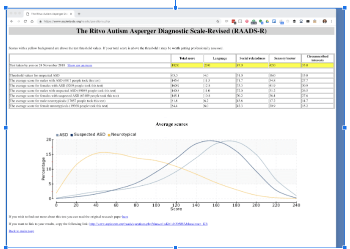Click the 'Social relatedness' column header
Screen dimensions: 350x249
pyautogui.click(x=252, y=58)
